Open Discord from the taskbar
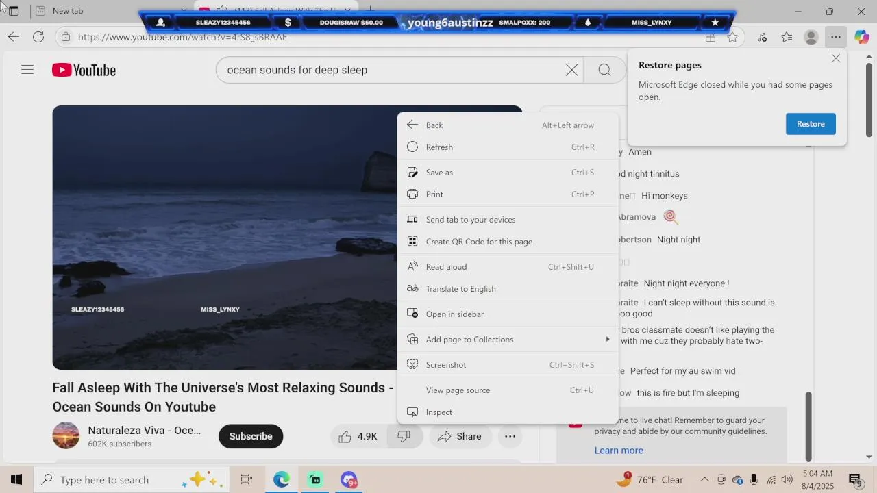Screen dimensions: 877x493 (349, 479)
